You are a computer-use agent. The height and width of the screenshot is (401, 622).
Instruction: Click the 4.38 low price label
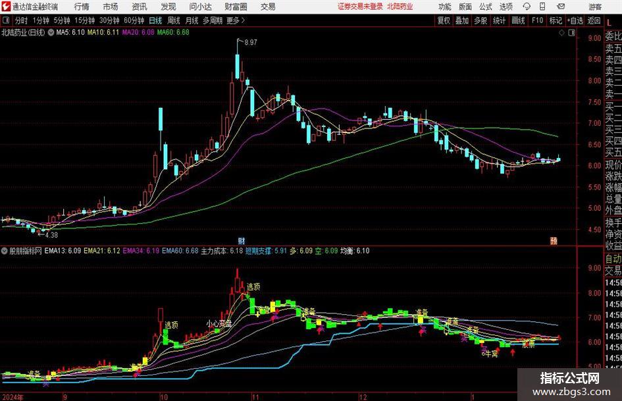(51, 235)
